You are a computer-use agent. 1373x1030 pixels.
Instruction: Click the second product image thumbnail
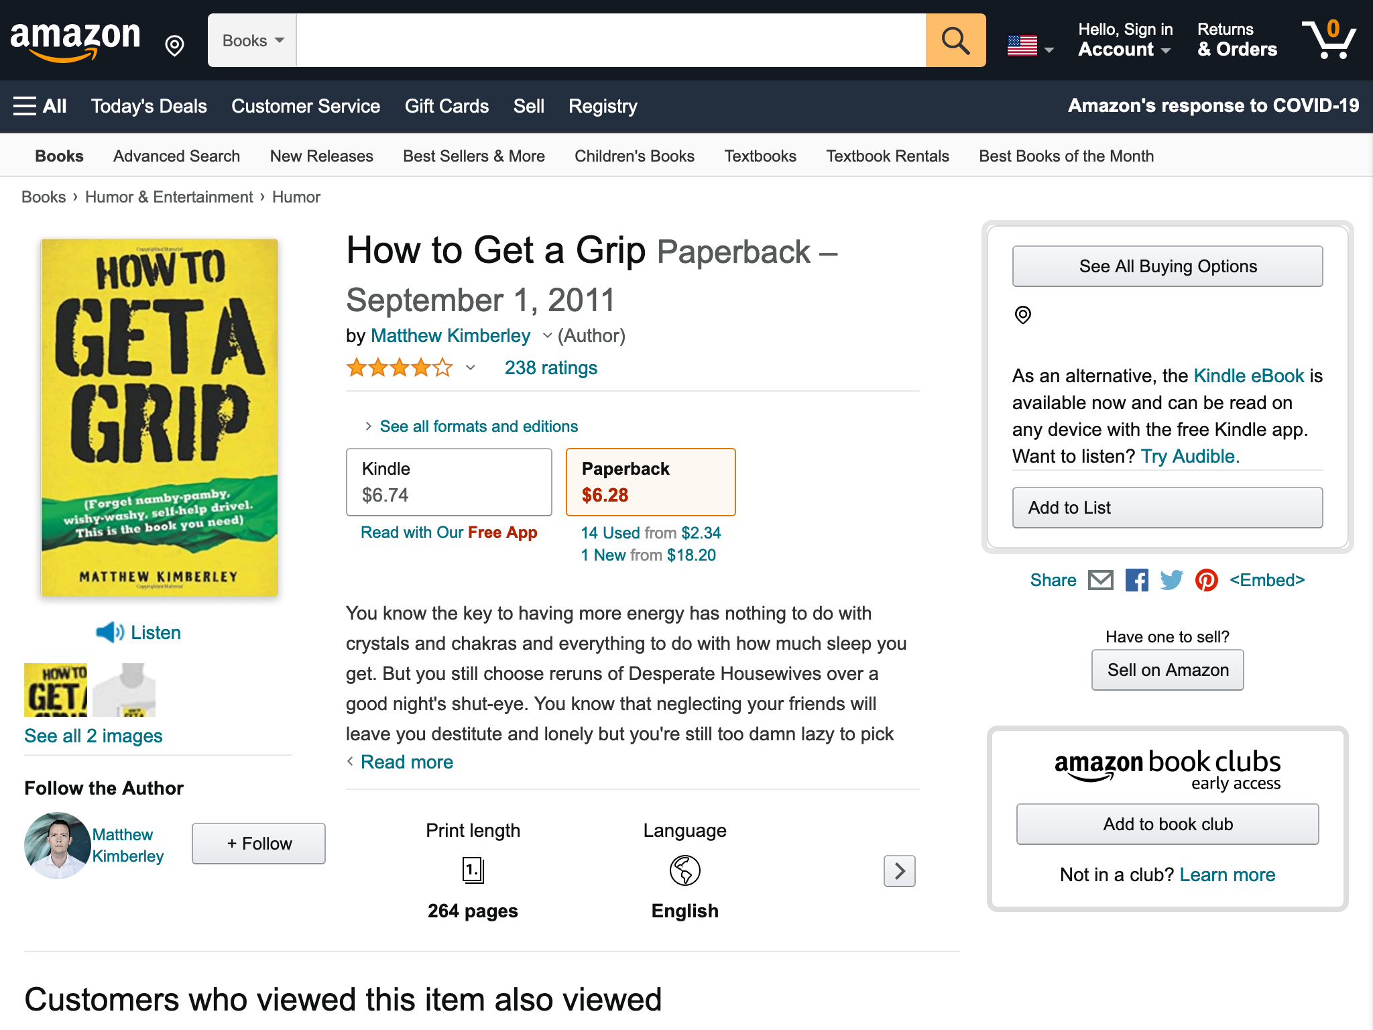[125, 690]
